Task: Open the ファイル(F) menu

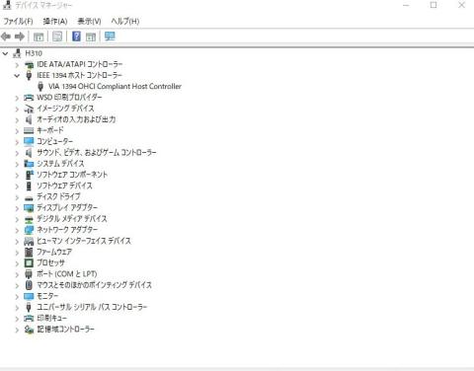Action: pos(19,22)
